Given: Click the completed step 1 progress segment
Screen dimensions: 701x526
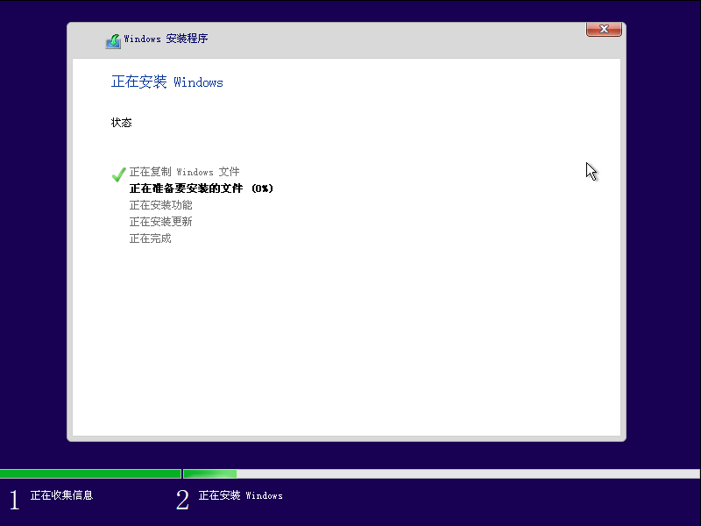Looking at the screenshot, I should tap(90, 473).
